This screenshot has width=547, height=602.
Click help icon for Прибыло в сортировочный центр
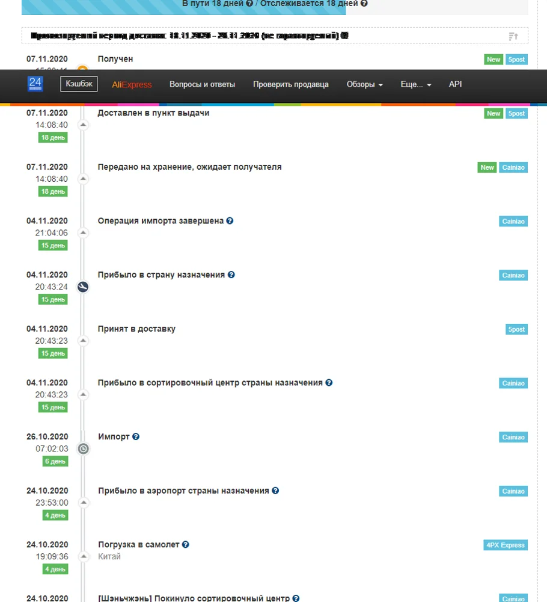point(329,383)
